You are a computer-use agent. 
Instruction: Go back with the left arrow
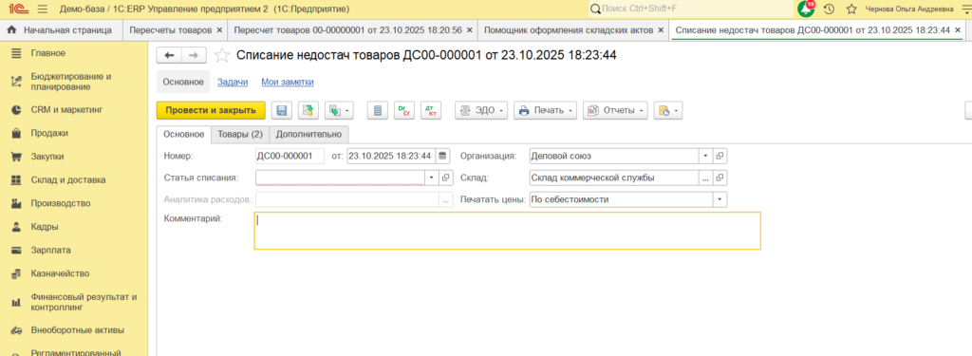point(169,56)
